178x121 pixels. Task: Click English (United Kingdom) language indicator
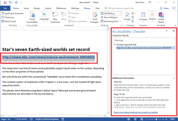(47, 119)
